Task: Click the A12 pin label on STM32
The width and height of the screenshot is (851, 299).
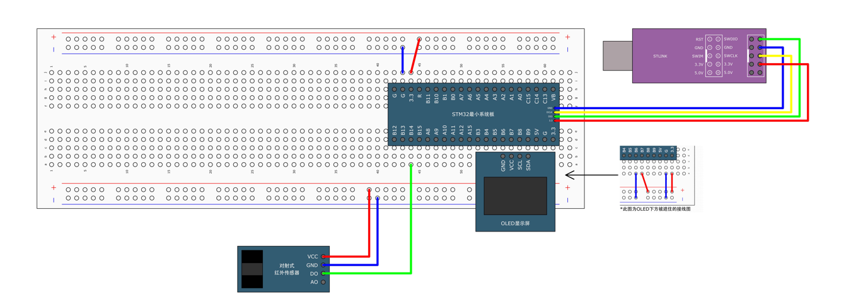Action: pyautogui.click(x=461, y=131)
